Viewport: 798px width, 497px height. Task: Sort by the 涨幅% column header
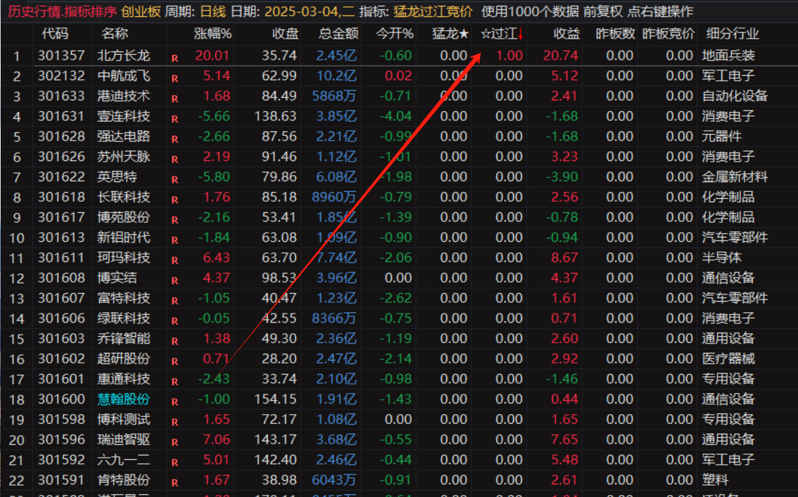click(213, 34)
